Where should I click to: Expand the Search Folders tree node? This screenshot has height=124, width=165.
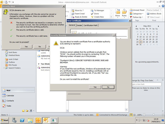(4, 68)
